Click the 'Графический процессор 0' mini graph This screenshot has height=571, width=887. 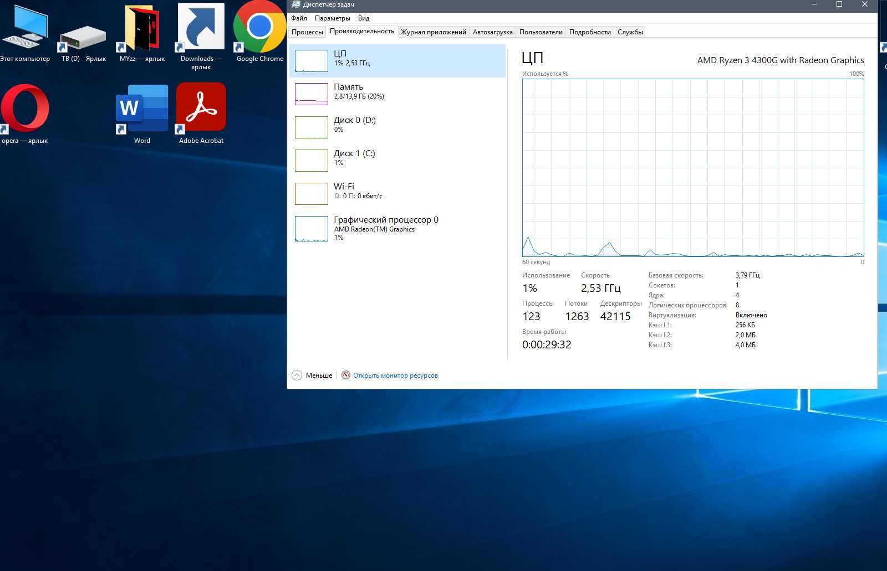[312, 228]
